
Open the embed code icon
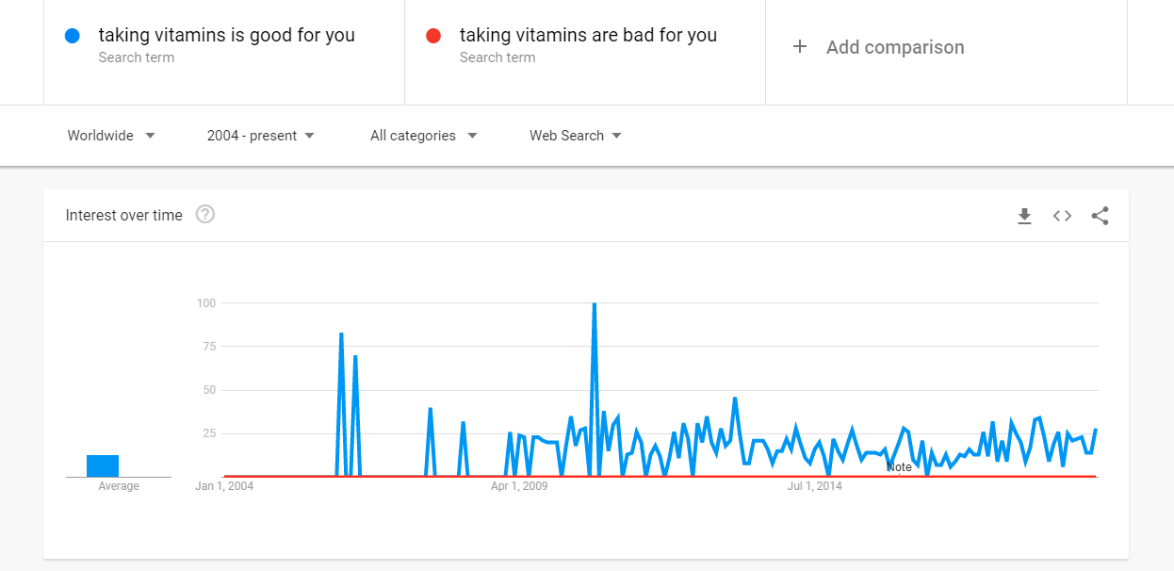(1062, 216)
